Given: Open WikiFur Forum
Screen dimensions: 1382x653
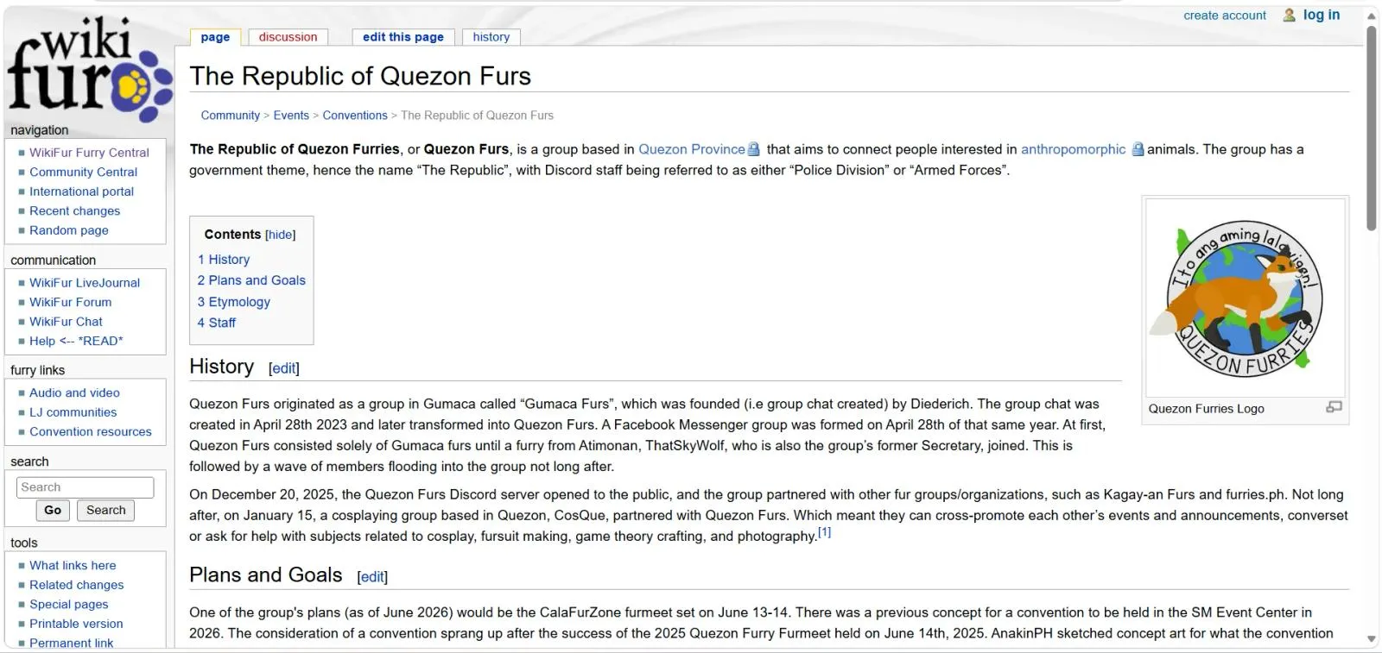Looking at the screenshot, I should pos(70,302).
